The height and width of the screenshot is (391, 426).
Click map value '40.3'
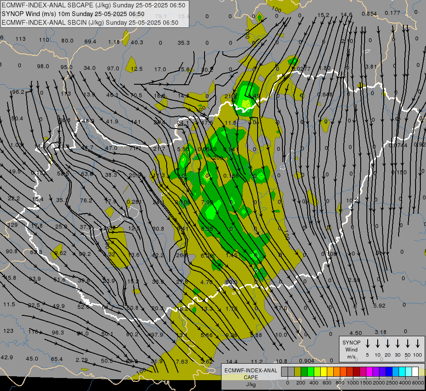[137, 42]
